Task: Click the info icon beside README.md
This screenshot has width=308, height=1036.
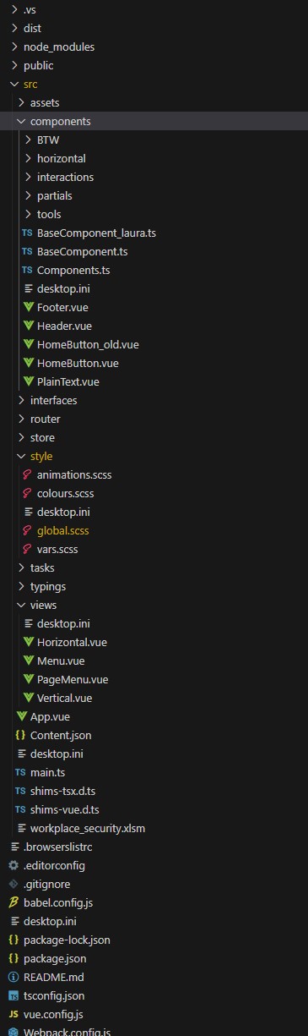Action: pyautogui.click(x=14, y=978)
